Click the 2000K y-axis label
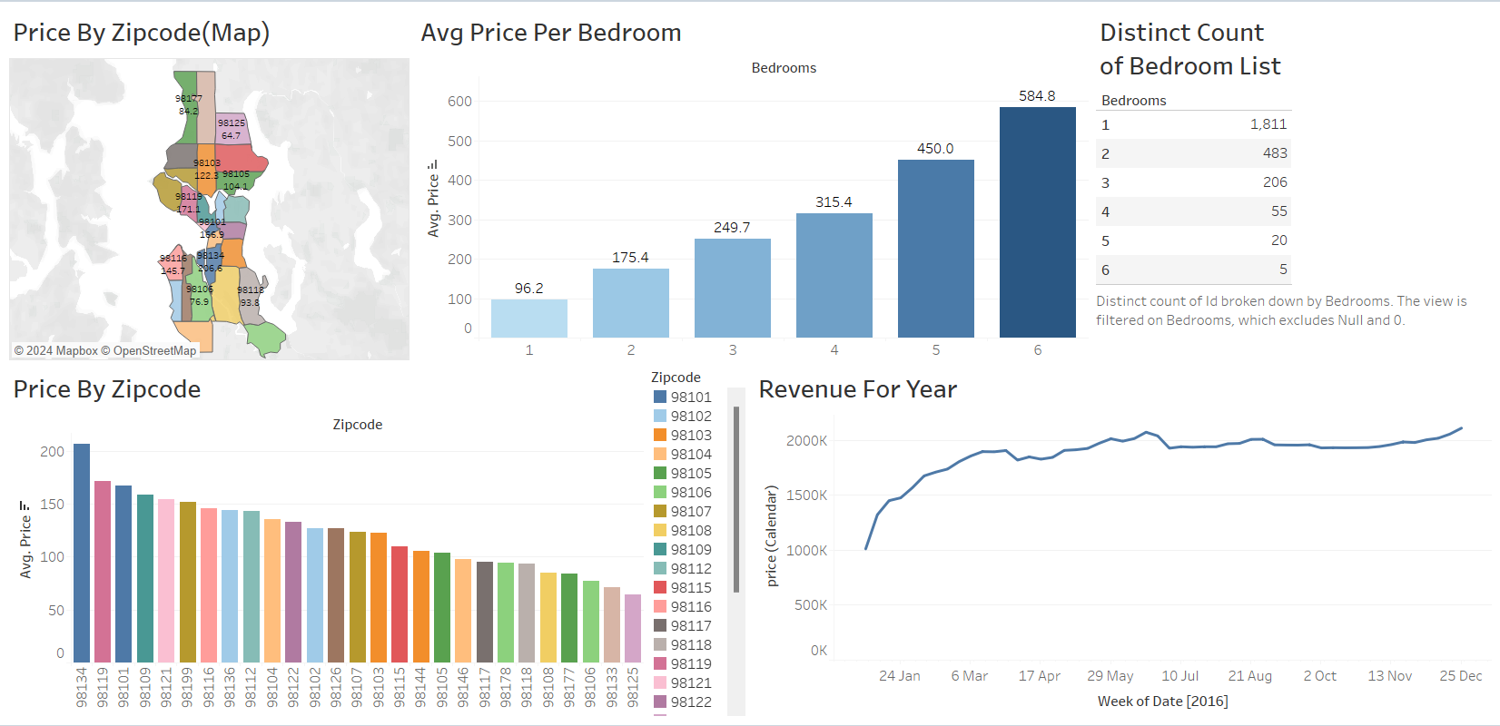 (x=806, y=441)
